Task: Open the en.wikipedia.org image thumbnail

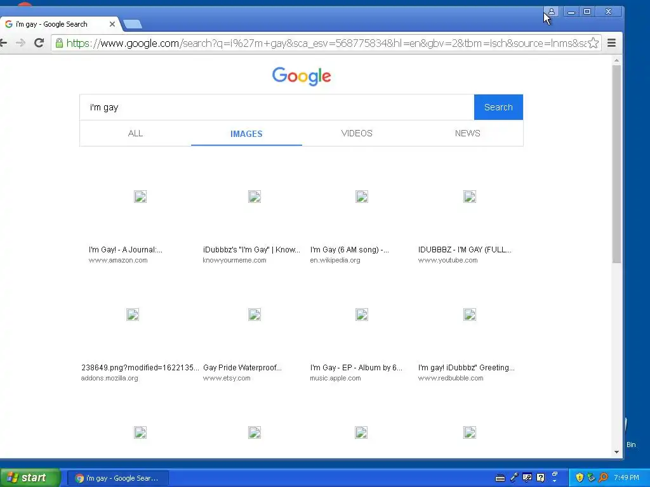Action: click(362, 197)
